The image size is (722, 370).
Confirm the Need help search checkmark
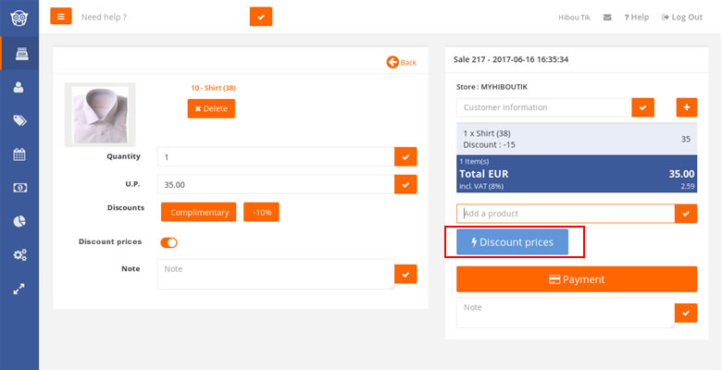(x=261, y=17)
